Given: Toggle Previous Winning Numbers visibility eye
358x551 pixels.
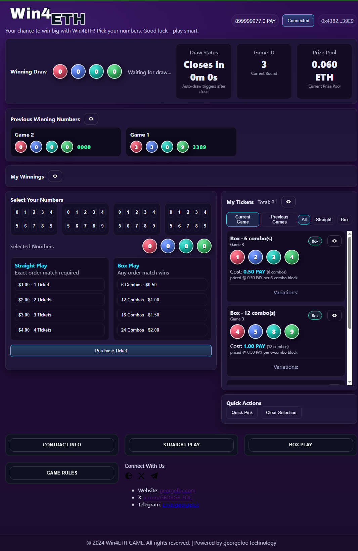Looking at the screenshot, I should 91,119.
